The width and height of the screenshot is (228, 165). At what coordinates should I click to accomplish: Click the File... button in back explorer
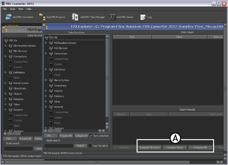coord(10,139)
